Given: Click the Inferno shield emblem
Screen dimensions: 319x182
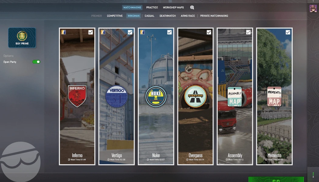Looking at the screenshot, I should pyautogui.click(x=77, y=96).
